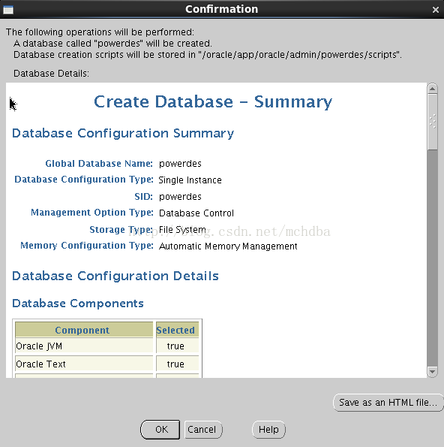The image size is (444, 447).
Task: Click the Cancel button
Action: pos(203,429)
